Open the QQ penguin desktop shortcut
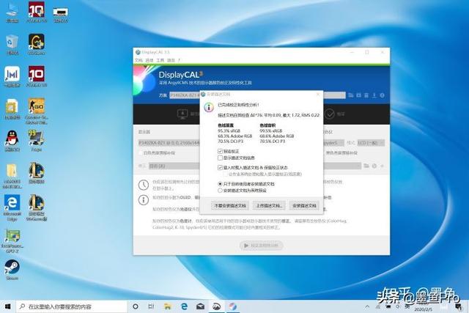This screenshot has height=313, width=469. pos(12,141)
